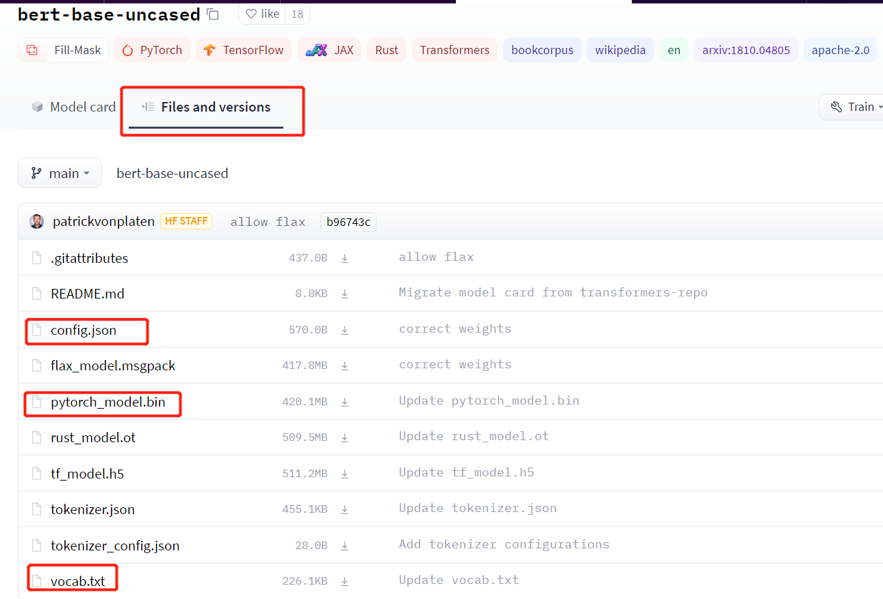Open the tokenizer_config.json file
The image size is (883, 599).
pos(115,546)
